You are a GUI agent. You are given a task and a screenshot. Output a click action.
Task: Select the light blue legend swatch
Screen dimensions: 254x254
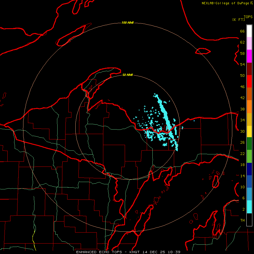(x=249, y=194)
